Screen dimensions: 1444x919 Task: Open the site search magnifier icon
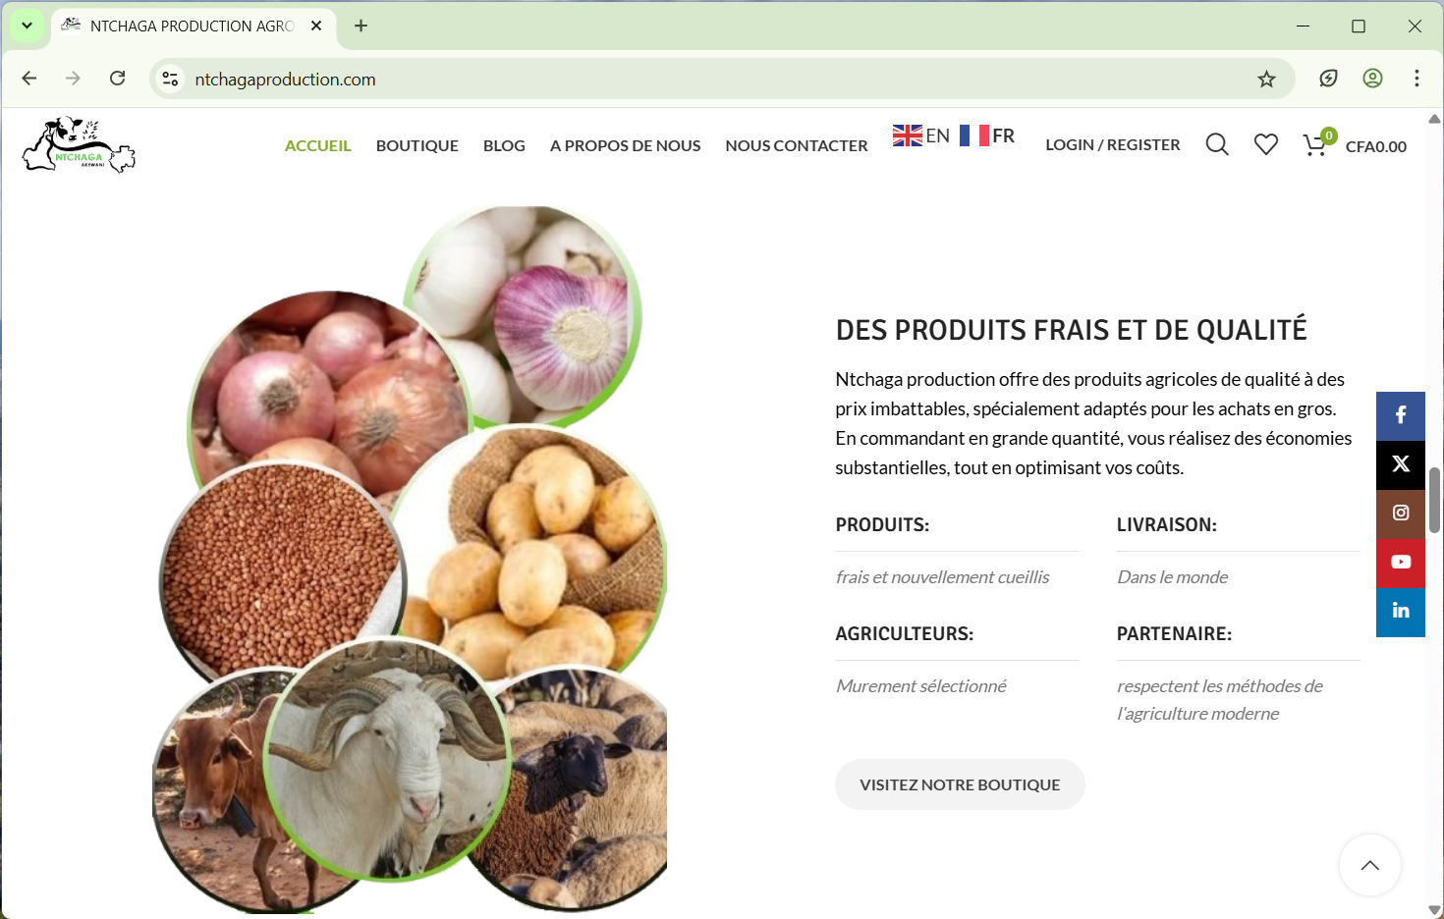(x=1217, y=145)
